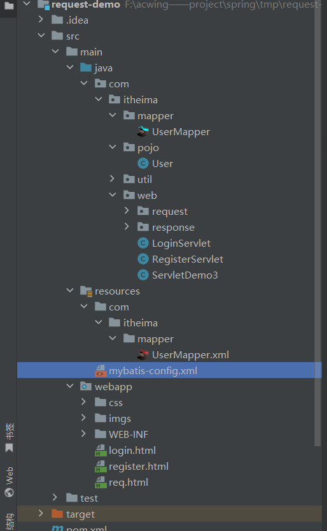The height and width of the screenshot is (531, 327).
Task: Click the login.html file icon
Action: 101,451
